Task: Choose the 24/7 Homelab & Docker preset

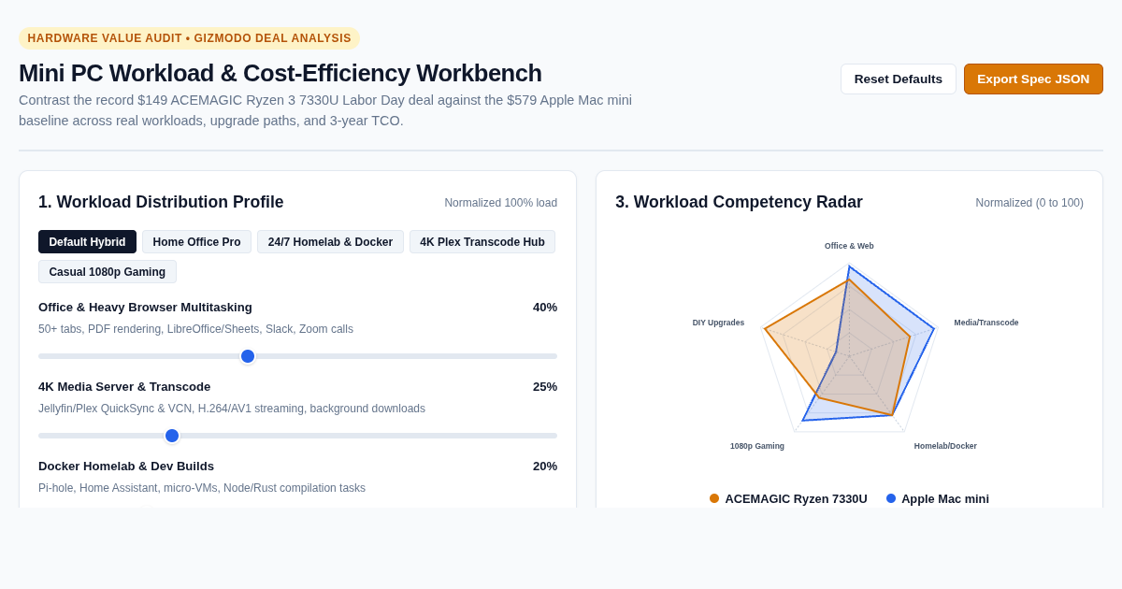Action: tap(330, 242)
